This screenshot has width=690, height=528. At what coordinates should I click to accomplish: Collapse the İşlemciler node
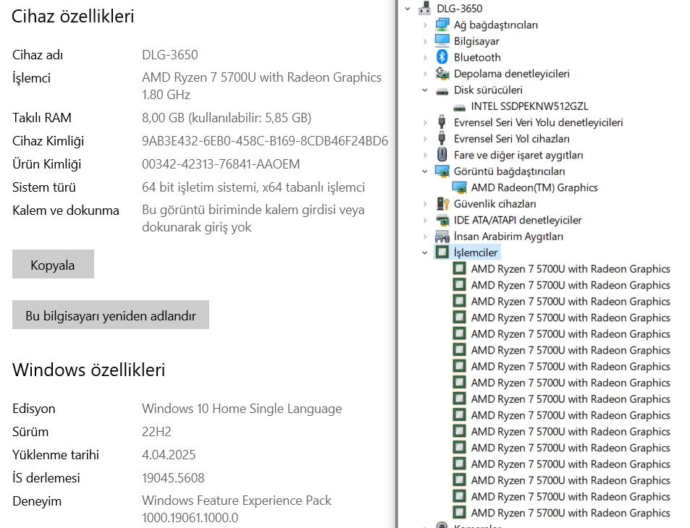[x=425, y=252]
